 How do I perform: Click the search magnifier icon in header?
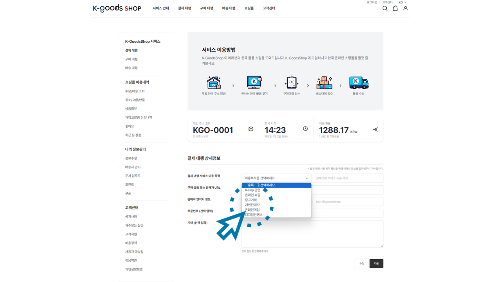(x=385, y=8)
